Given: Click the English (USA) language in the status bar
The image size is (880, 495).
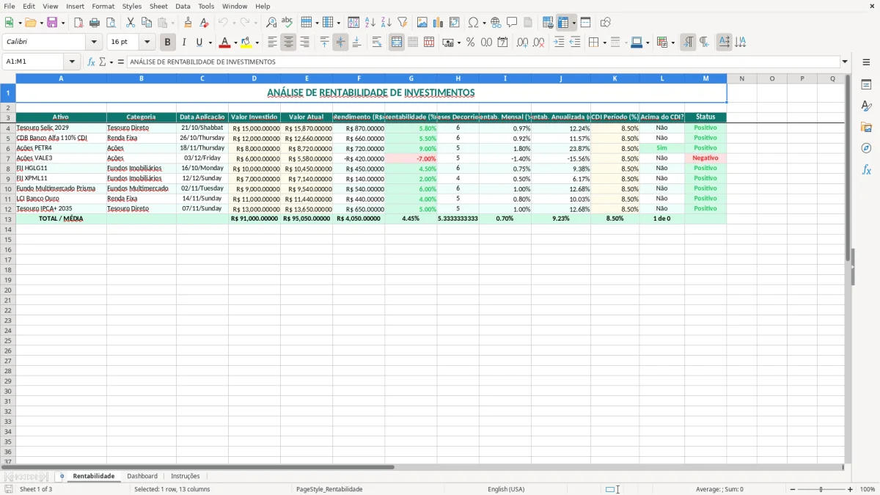Looking at the screenshot, I should coord(506,489).
